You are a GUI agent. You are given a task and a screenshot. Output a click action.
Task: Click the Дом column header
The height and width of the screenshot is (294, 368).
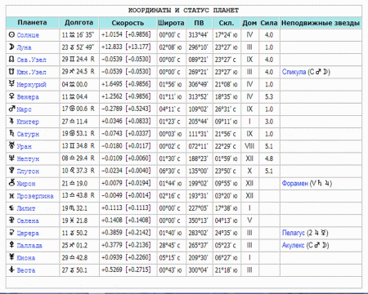pos(249,23)
